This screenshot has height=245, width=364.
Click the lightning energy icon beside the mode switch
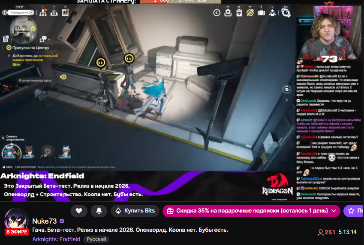click(4, 12)
